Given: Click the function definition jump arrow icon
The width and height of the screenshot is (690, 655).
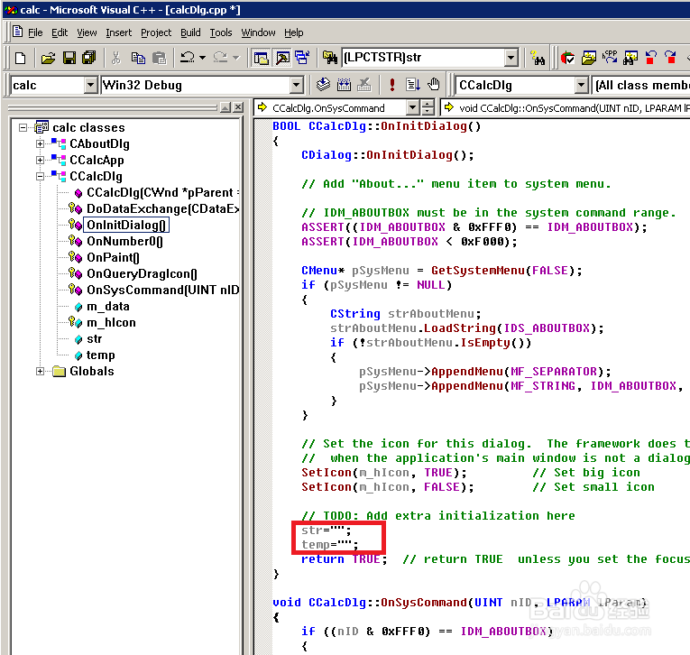Looking at the screenshot, I should click(x=448, y=107).
